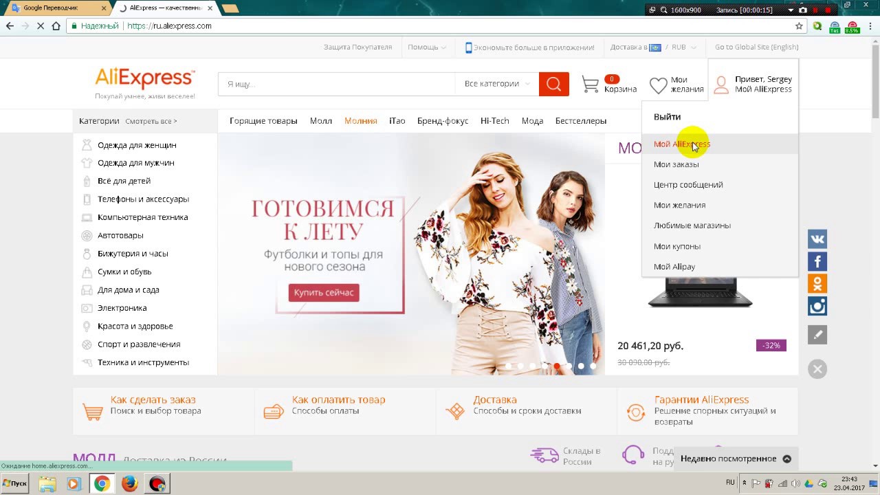The height and width of the screenshot is (495, 880).
Task: Click the Как сделать заказ cart icon
Action: coord(93,411)
